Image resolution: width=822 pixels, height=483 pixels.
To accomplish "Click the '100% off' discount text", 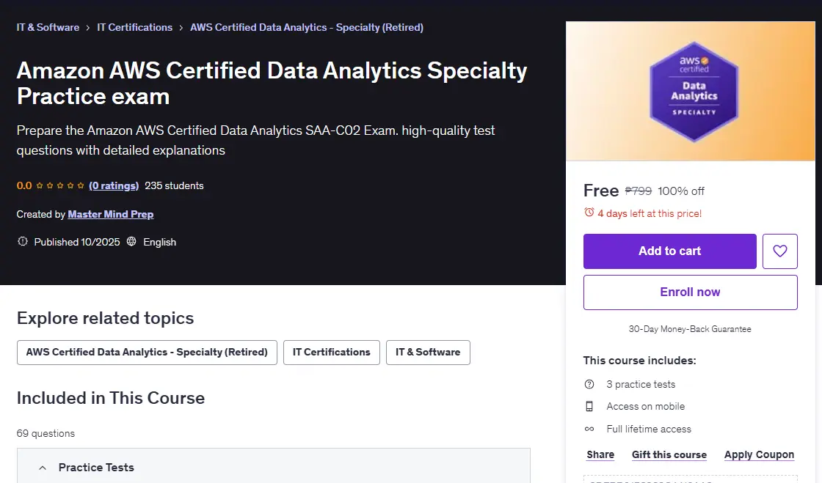I will [x=681, y=191].
